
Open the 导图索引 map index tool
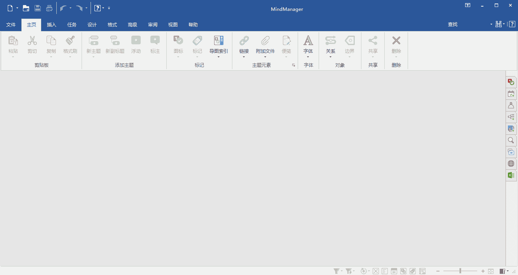(x=218, y=41)
